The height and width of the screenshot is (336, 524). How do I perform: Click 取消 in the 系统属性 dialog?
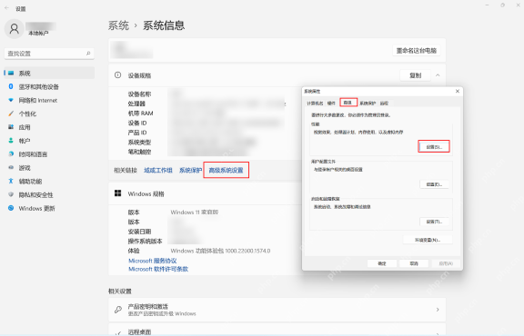(414, 263)
